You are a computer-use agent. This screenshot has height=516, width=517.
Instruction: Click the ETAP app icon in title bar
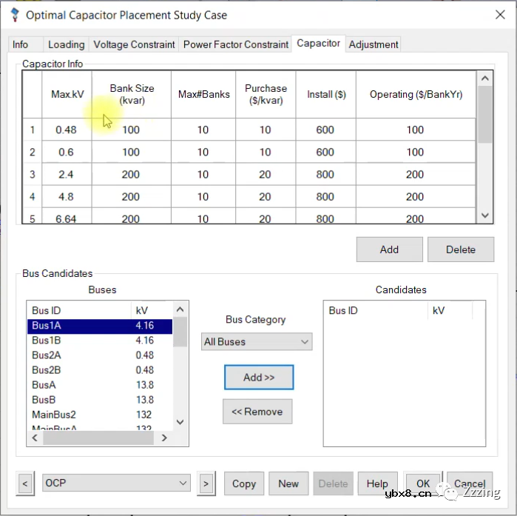click(14, 14)
